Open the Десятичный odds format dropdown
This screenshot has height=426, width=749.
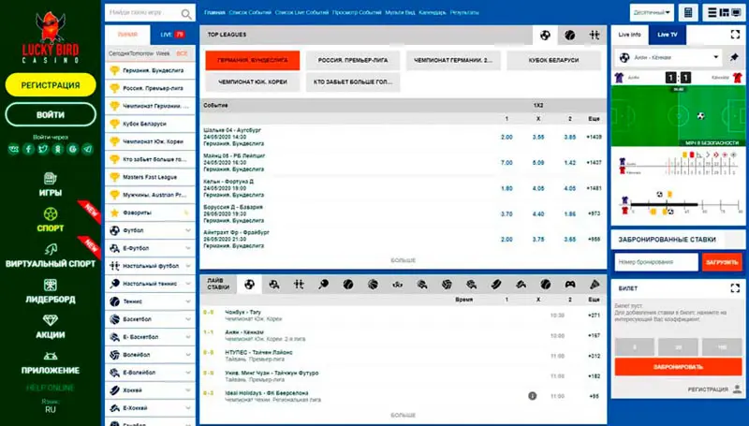(650, 13)
